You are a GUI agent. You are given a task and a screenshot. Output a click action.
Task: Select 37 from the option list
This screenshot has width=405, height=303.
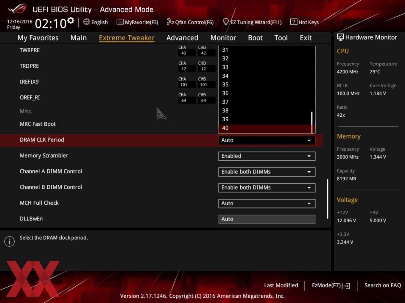coord(265,102)
